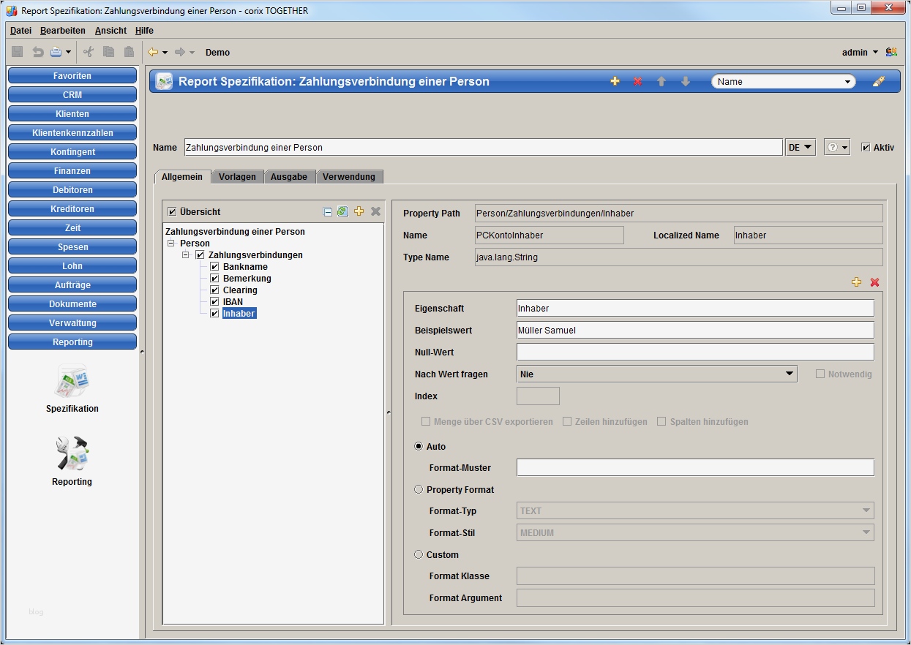
Task: Click the red X above Eigenschaft form
Action: [x=874, y=282]
